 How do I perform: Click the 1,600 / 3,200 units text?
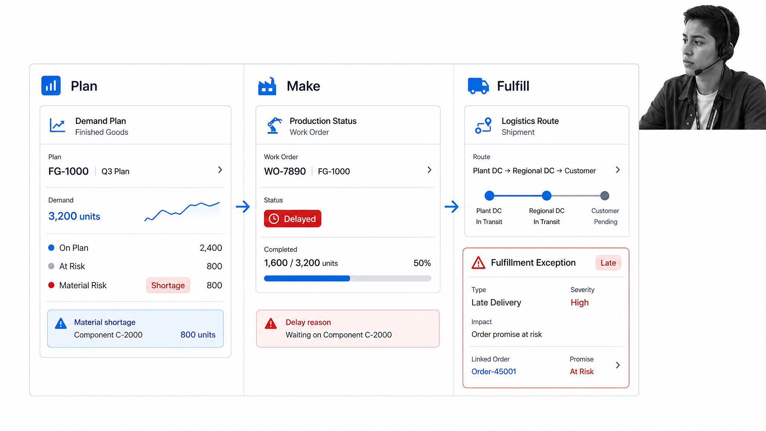301,263
